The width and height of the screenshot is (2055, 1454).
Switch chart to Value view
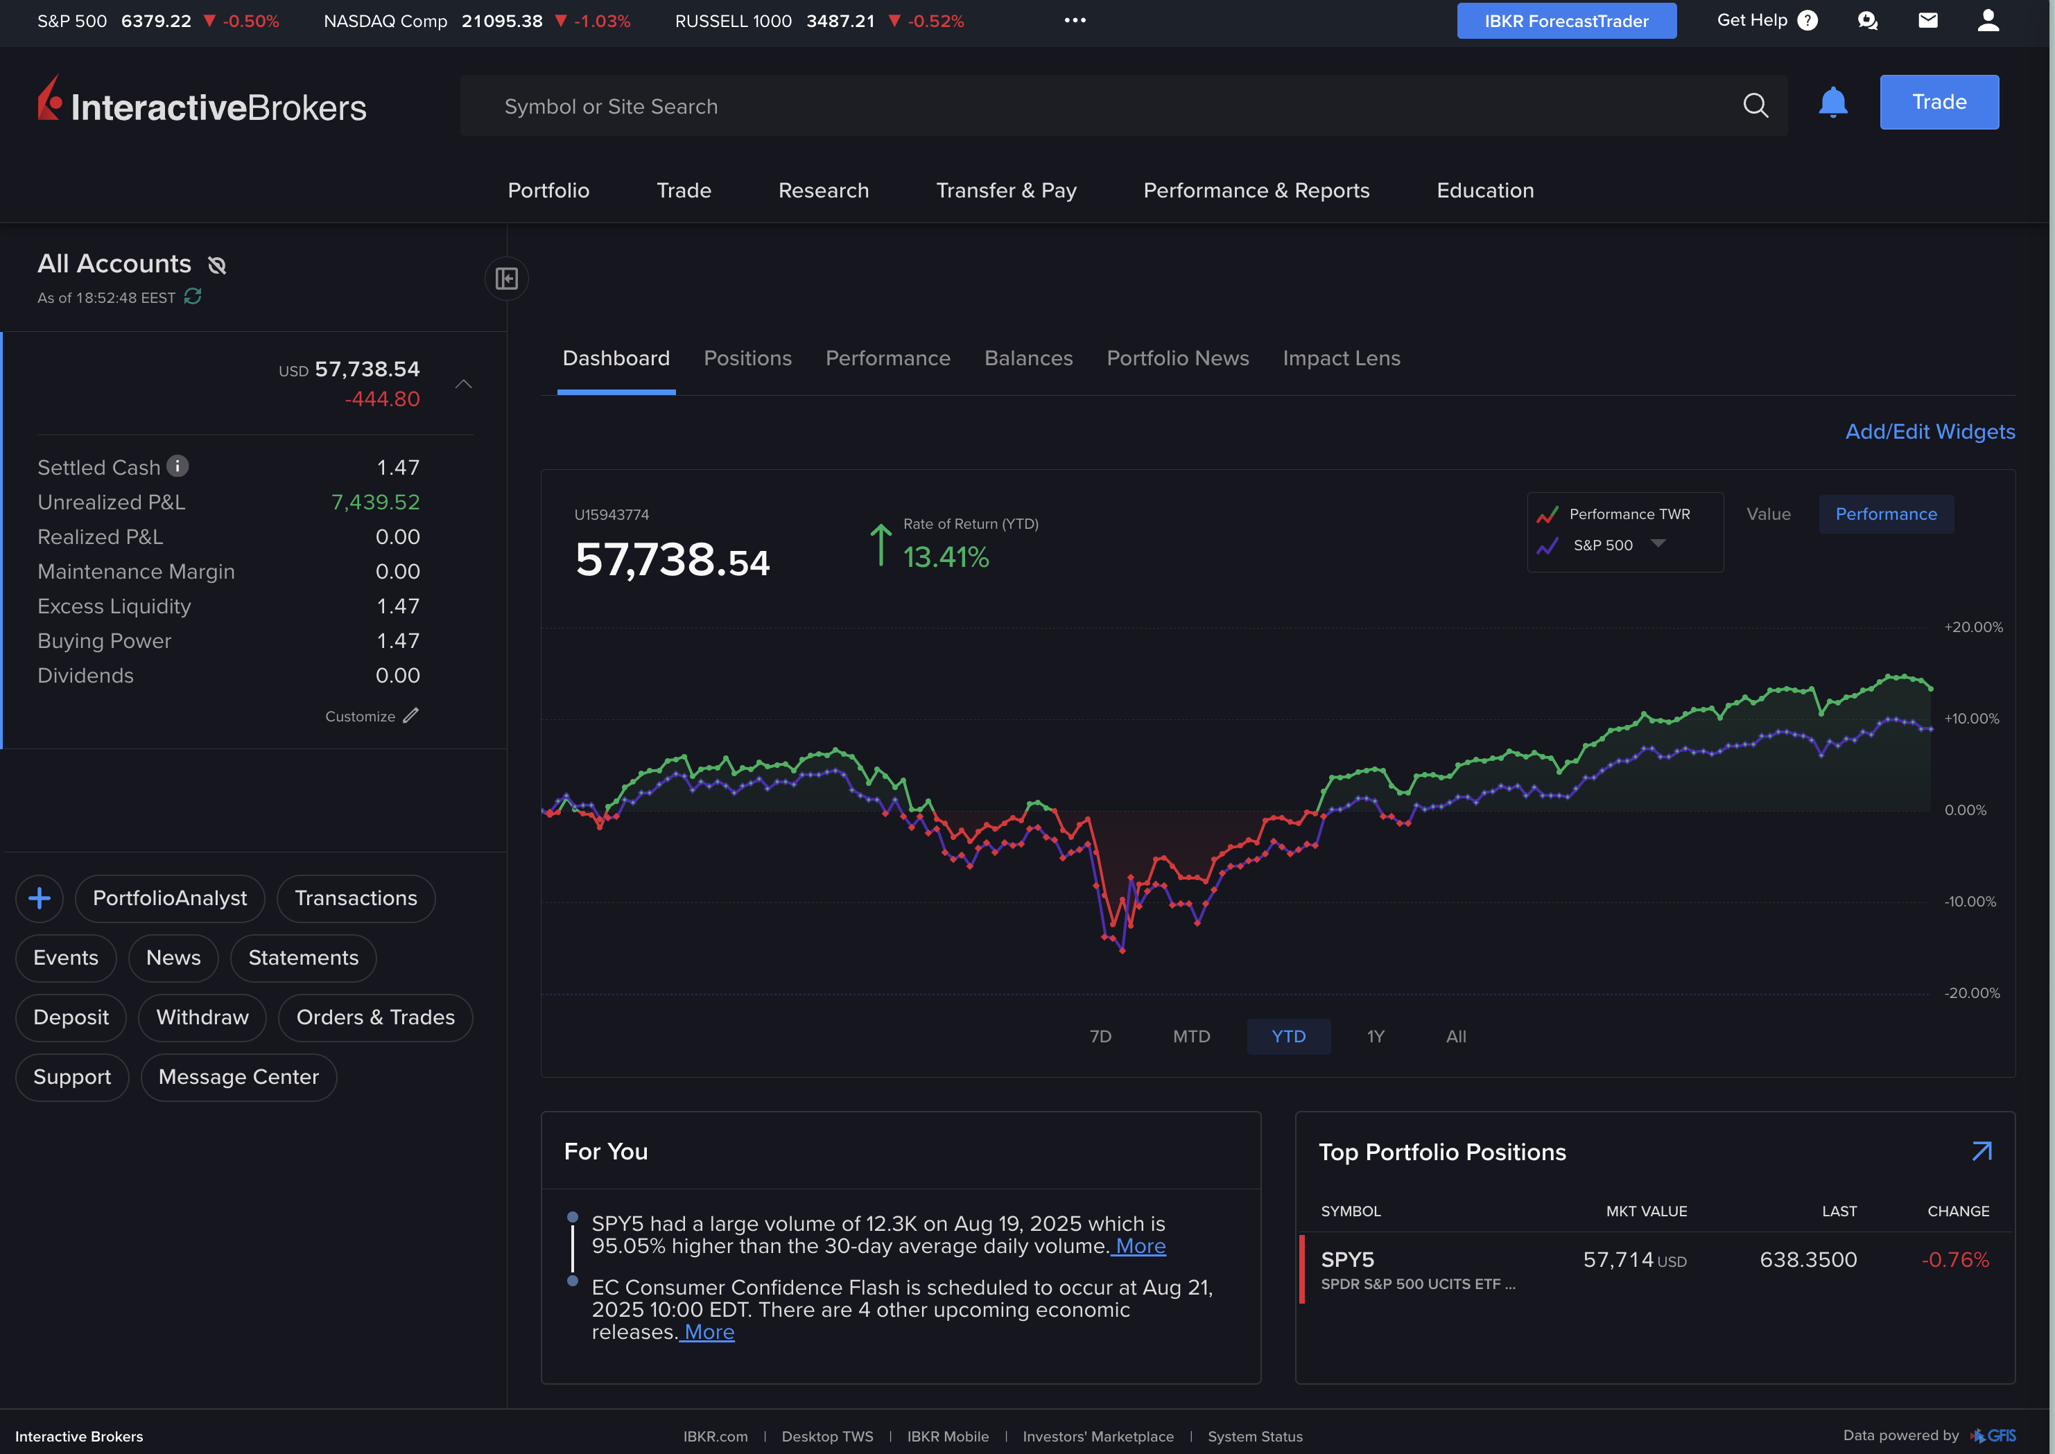1767,514
